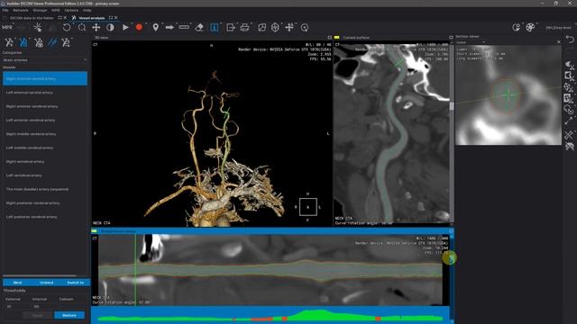Select Right posterior cerebral artery
577x324 pixels.
click(x=45, y=203)
